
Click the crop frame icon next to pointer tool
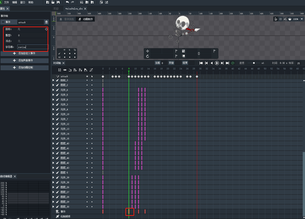coord(281,19)
